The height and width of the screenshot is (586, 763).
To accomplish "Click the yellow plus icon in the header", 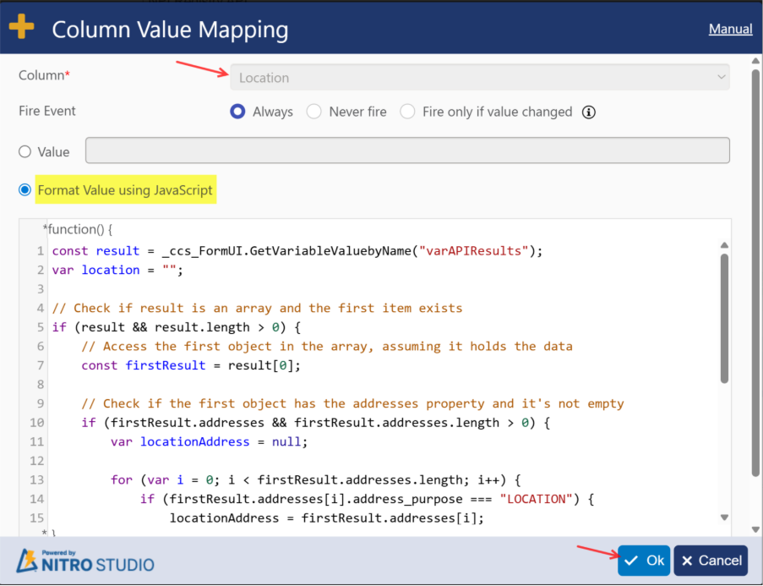I will point(21,27).
